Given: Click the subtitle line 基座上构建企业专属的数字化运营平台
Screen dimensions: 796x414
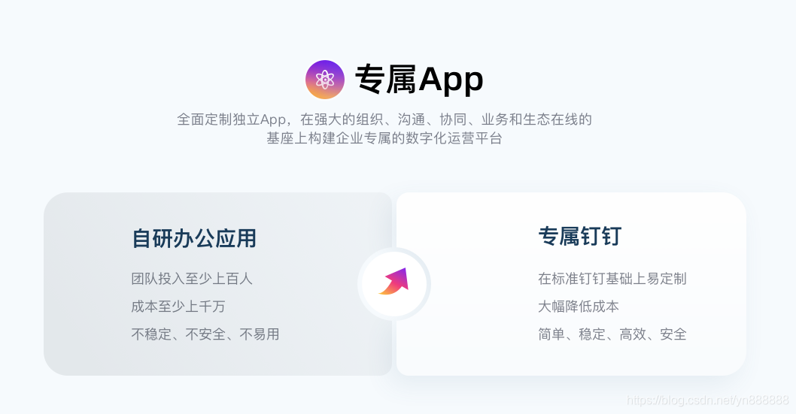Looking at the screenshot, I should click(384, 137).
